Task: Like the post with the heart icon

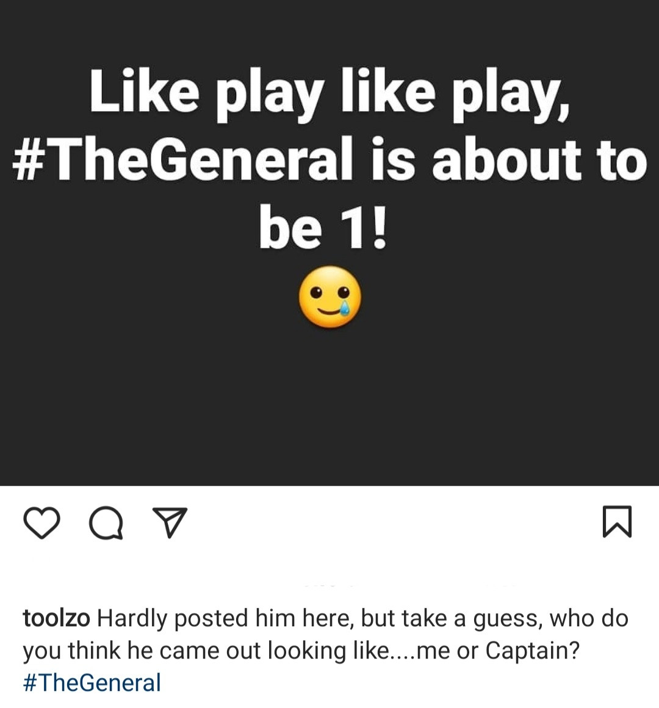Action: (41, 522)
